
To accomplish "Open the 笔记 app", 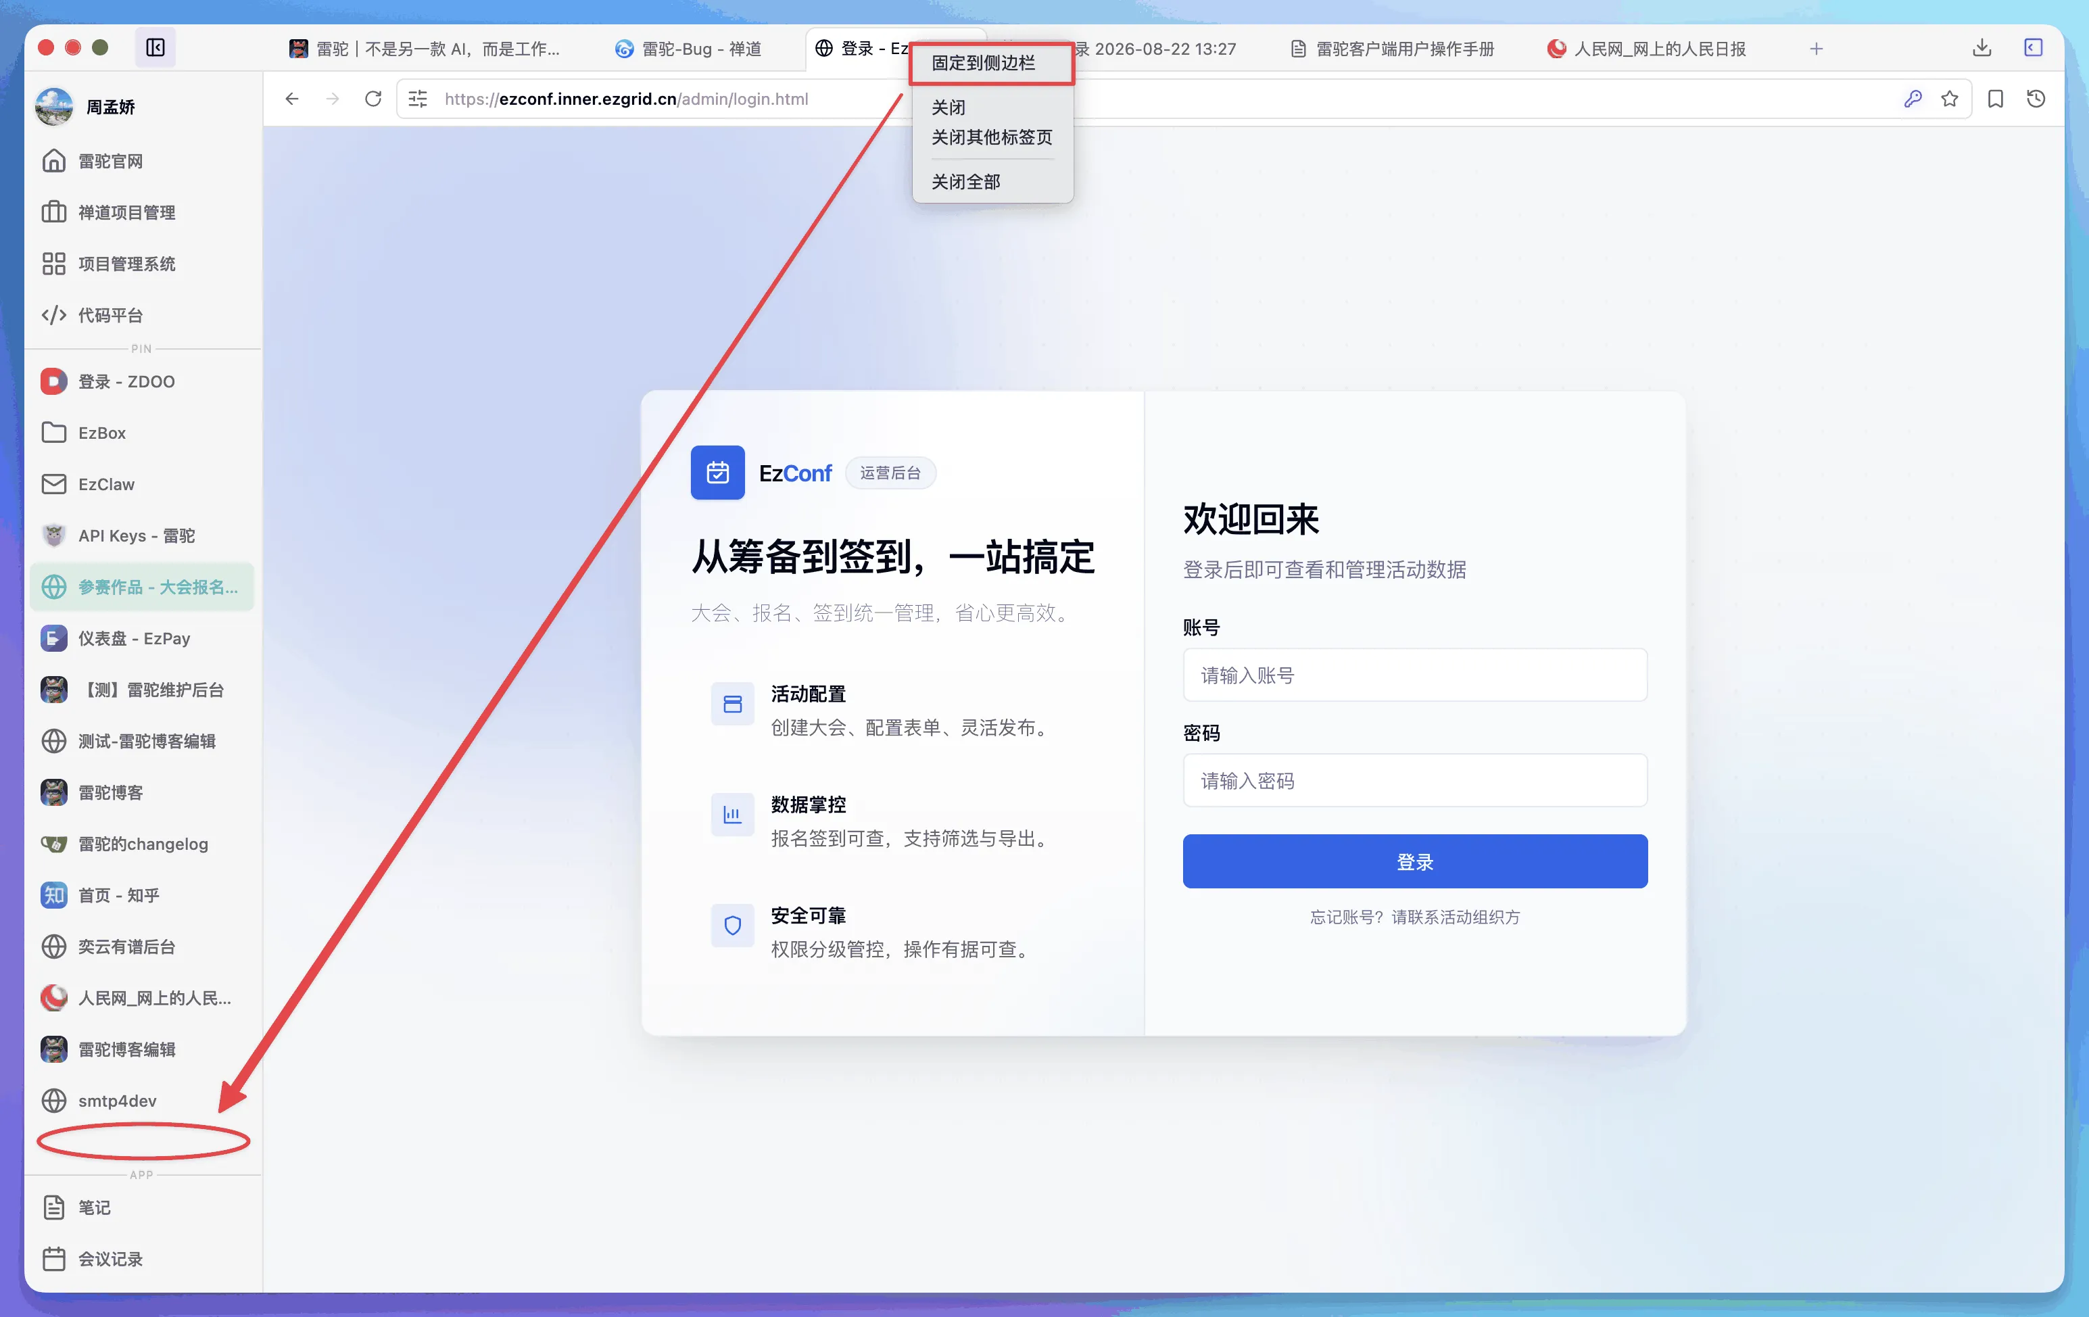I will pyautogui.click(x=142, y=1207).
